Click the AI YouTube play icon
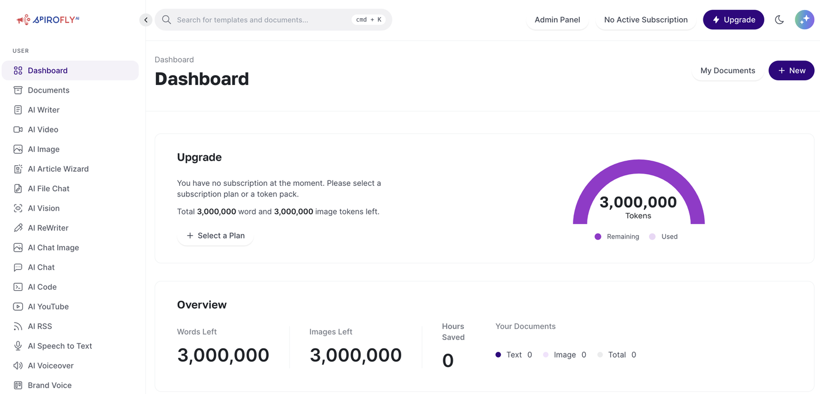The height and width of the screenshot is (394, 820). point(18,307)
